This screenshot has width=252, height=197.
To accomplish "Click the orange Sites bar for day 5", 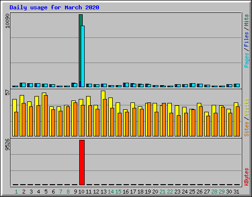I will click(x=46, y=116).
